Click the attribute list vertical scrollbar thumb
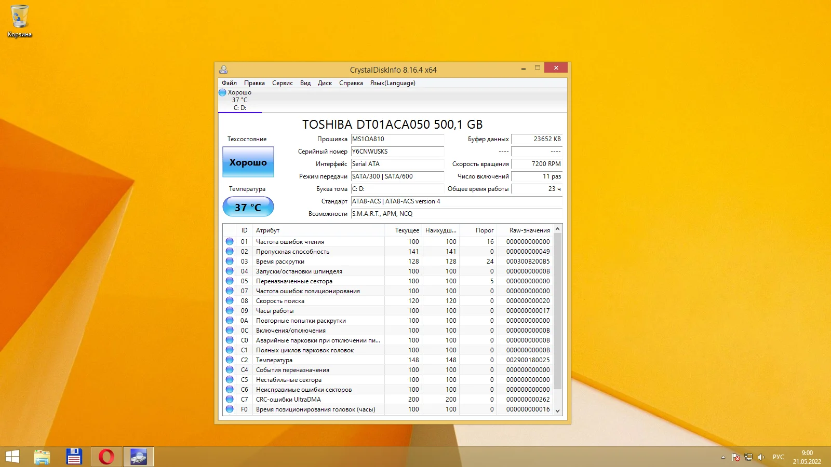The width and height of the screenshot is (831, 467). [558, 311]
